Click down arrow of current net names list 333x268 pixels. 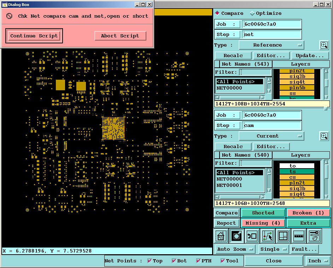pos(269,190)
